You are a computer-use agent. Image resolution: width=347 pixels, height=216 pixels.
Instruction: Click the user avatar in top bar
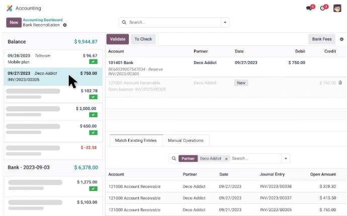coord(337,8)
